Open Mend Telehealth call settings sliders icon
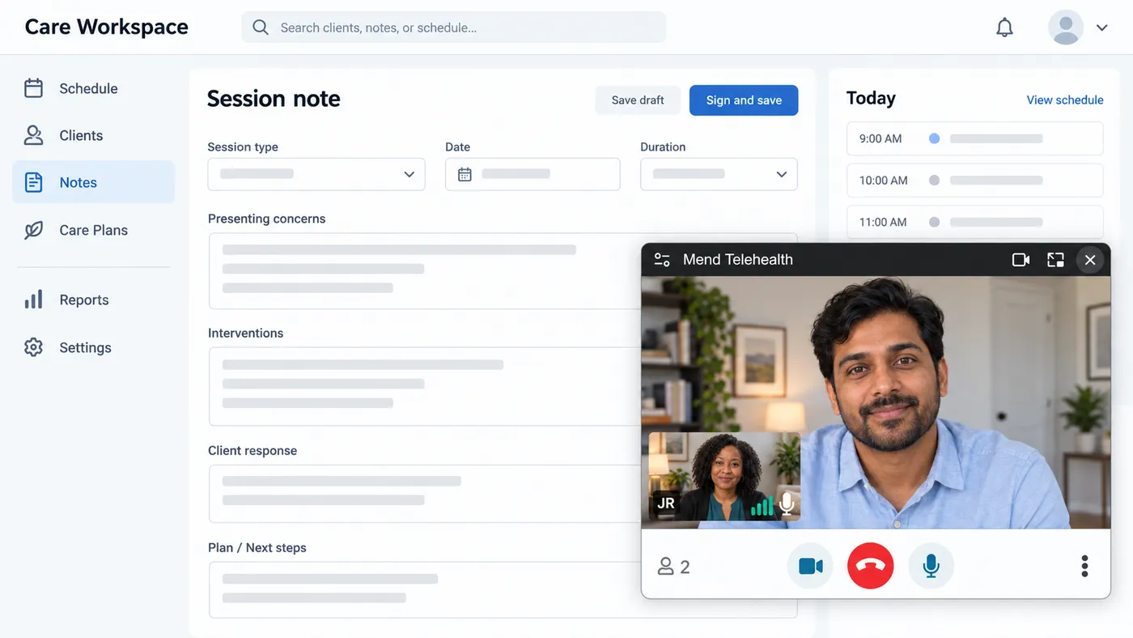 click(662, 260)
